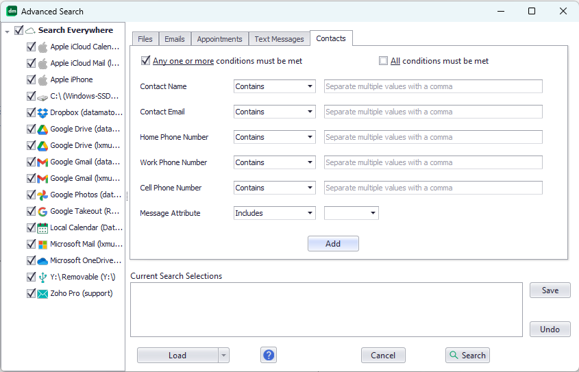
Task: Click the Contact Name value field
Action: [433, 86]
